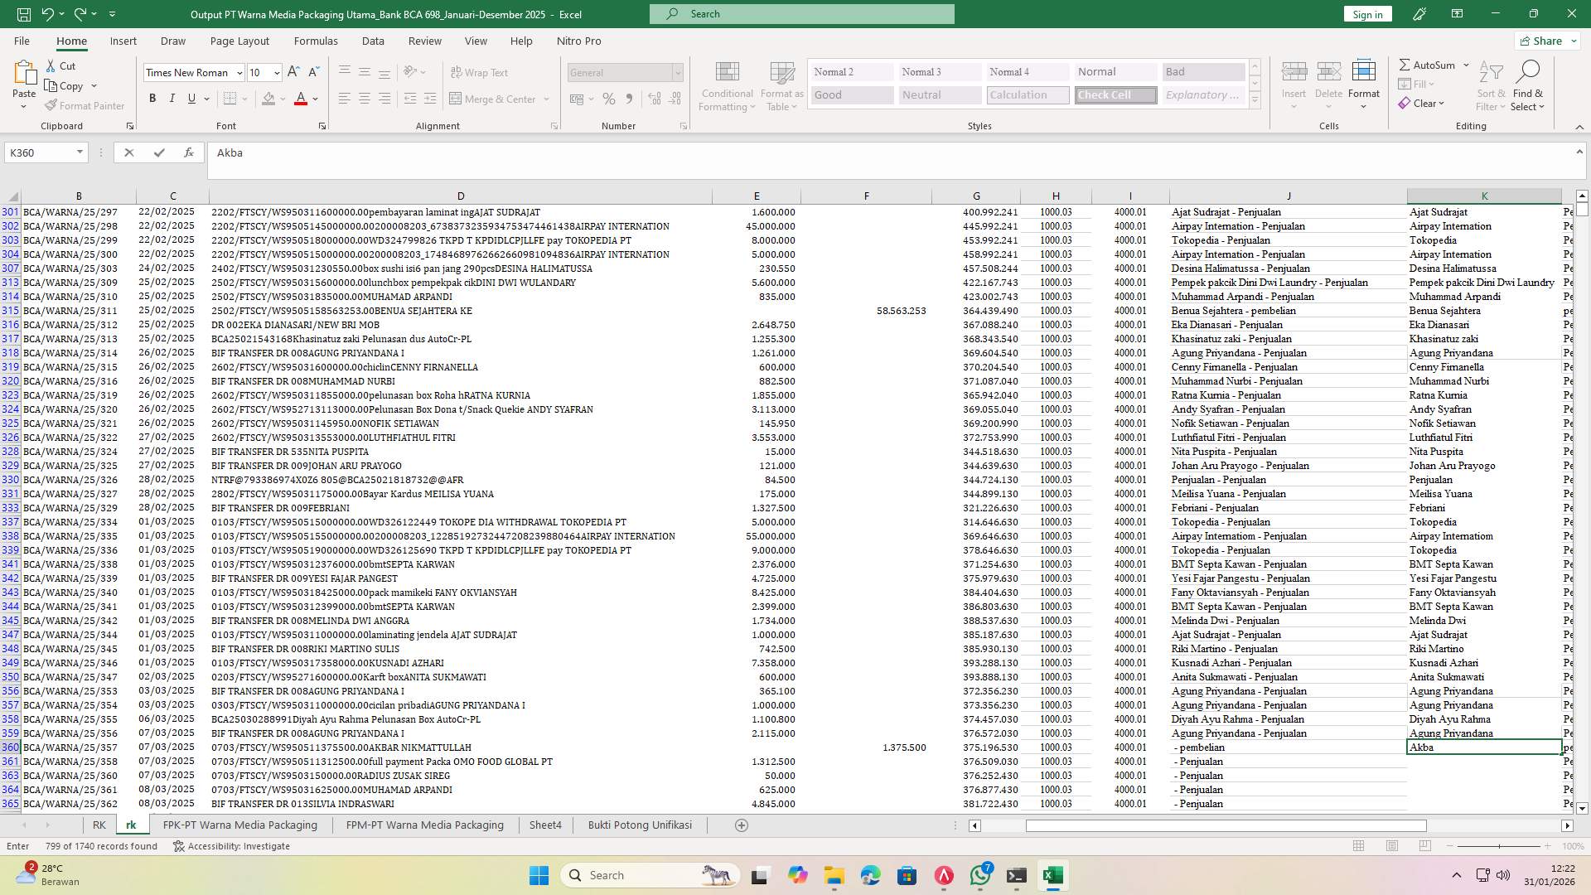Viewport: 1591px width, 895px height.
Task: Change font color using the swatch
Action: 302,98
